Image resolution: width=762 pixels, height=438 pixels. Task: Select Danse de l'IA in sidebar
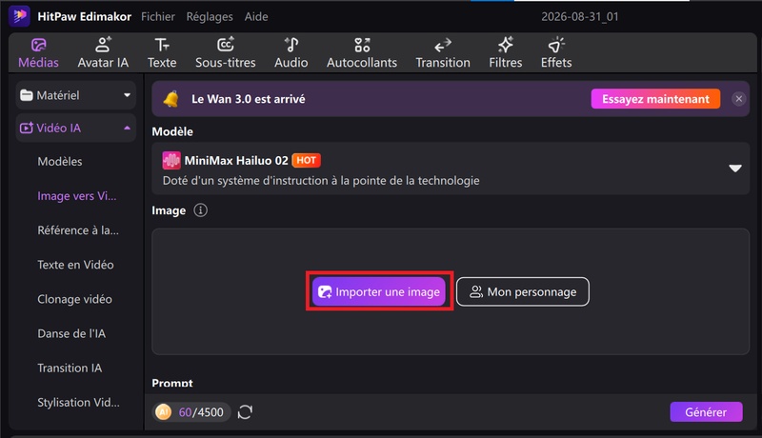(71, 333)
